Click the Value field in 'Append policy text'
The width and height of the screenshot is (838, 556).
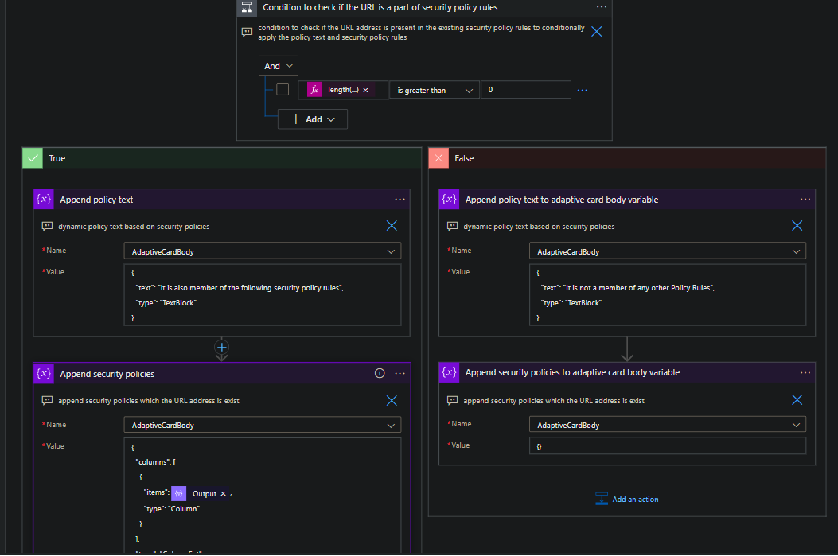coord(263,295)
